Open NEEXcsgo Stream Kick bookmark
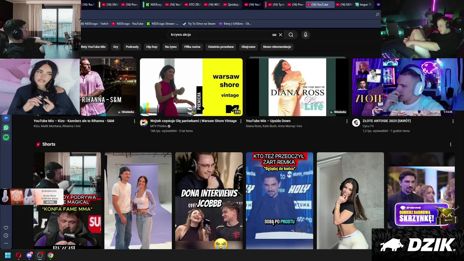This screenshot has width=464, height=261. [x=162, y=24]
